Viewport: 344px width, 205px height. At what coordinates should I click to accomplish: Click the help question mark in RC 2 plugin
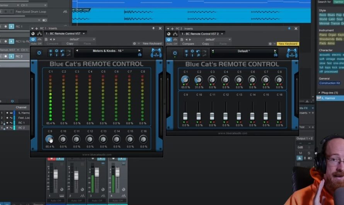tap(186, 55)
